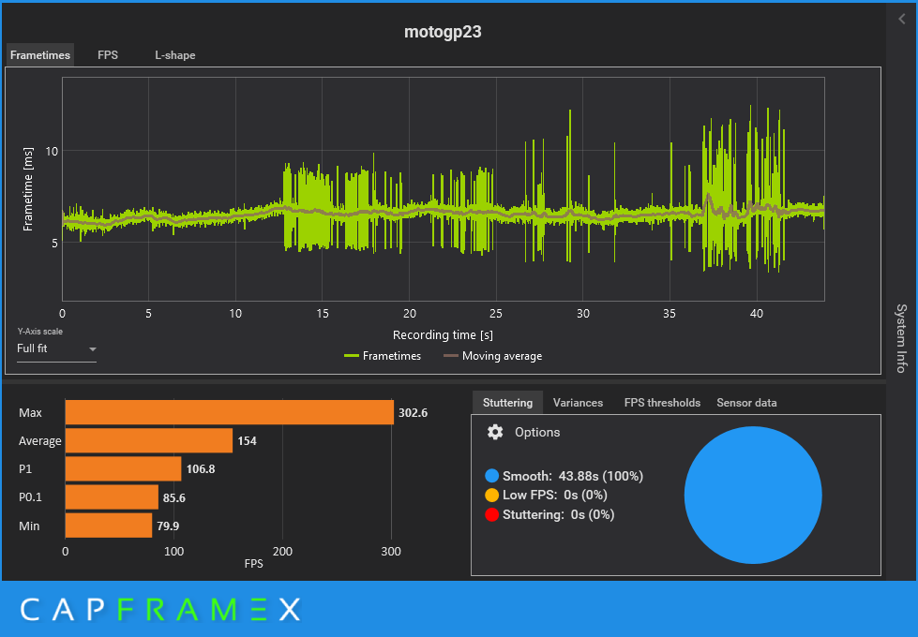Screen dimensions: 918x637
Task: Click the blue Smooth legend dot
Action: click(x=491, y=476)
